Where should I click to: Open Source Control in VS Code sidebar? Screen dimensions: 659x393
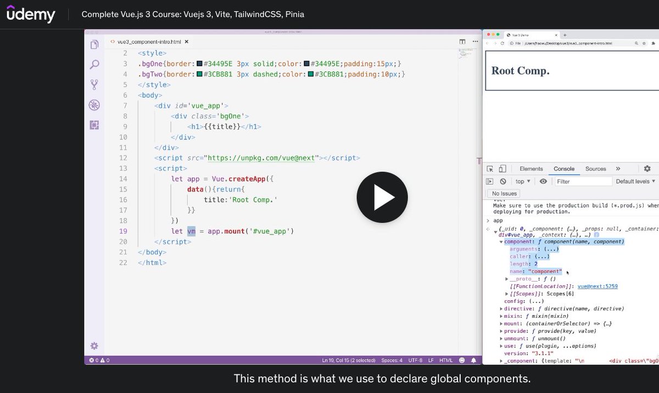pyautogui.click(x=94, y=85)
